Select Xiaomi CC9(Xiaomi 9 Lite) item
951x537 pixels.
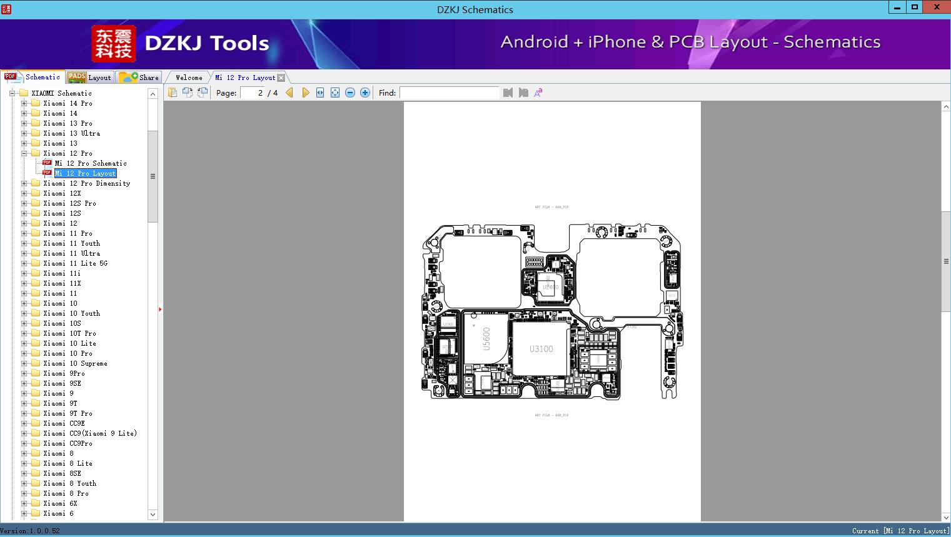(x=90, y=433)
